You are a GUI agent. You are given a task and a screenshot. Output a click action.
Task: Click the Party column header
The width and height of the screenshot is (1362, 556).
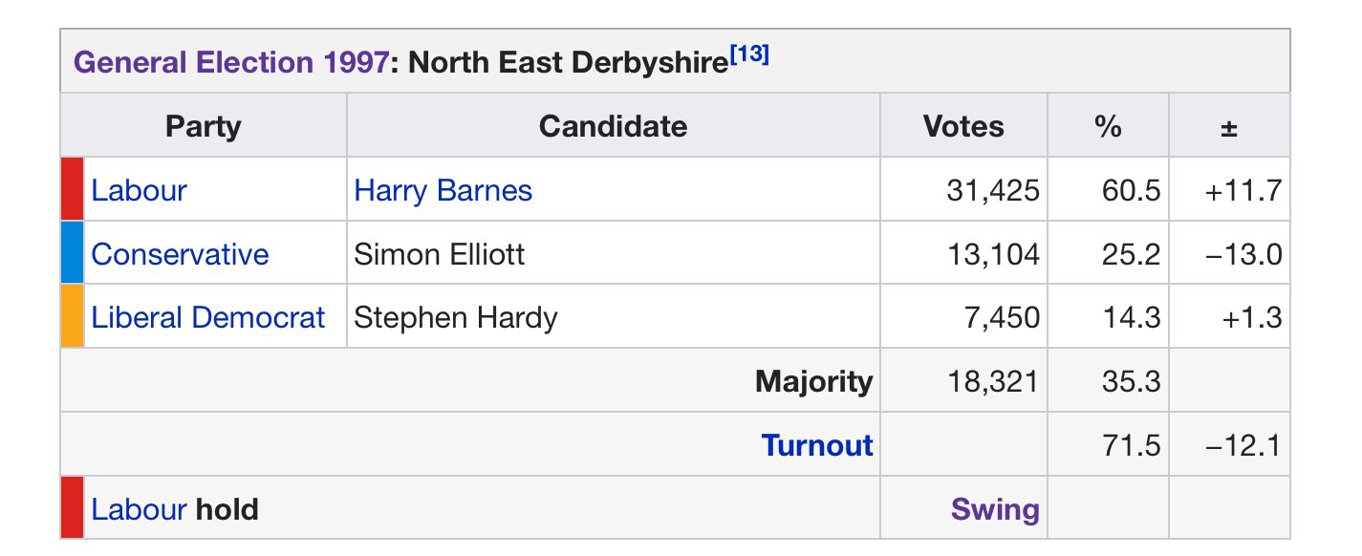203,126
